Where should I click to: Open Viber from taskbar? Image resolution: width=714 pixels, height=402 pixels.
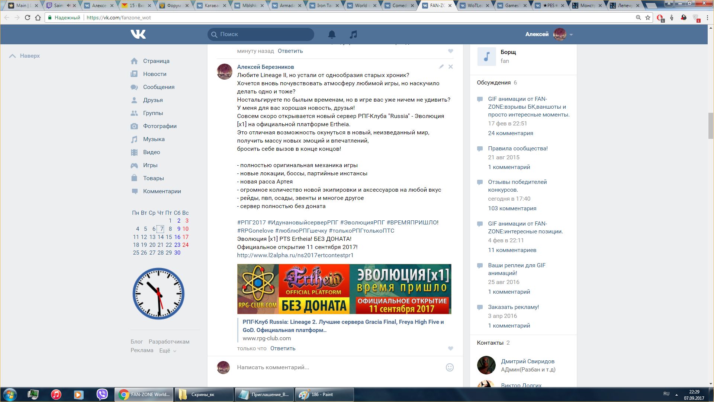point(102,395)
